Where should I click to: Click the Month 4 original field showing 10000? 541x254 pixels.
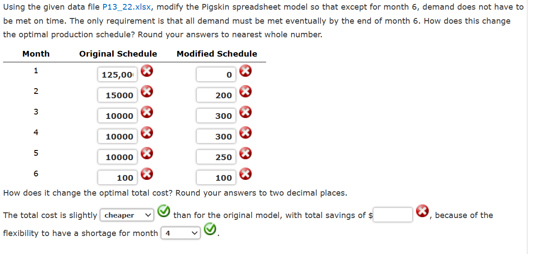click(117, 136)
